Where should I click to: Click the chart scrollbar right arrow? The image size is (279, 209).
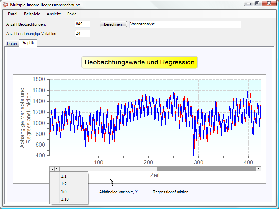coord(258,169)
